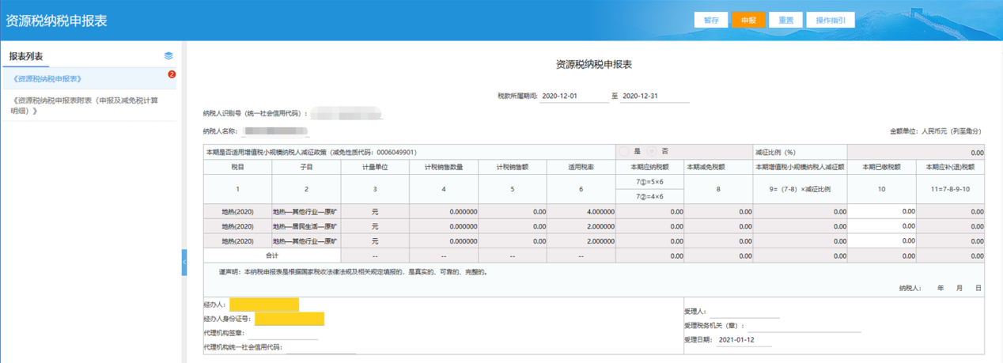This screenshot has width=1003, height=363.
Task: Open 《资源税纳税申报表》 in the report list
Action: coord(47,79)
